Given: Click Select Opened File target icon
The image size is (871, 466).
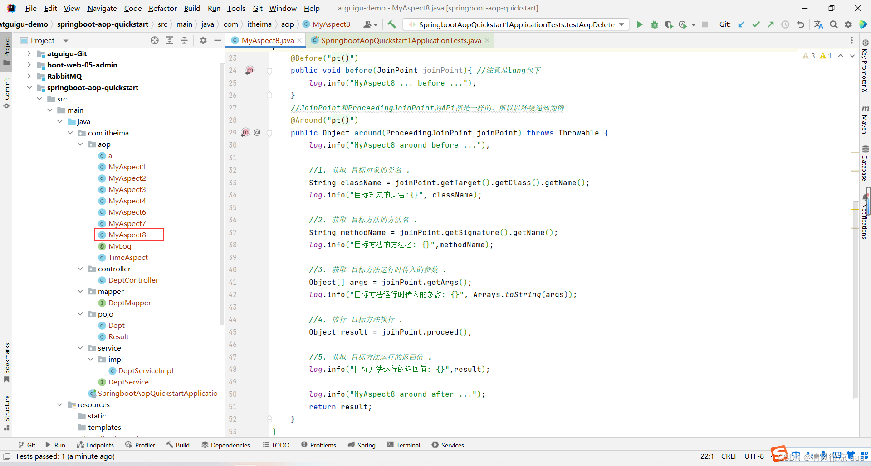Looking at the screenshot, I should [155, 40].
